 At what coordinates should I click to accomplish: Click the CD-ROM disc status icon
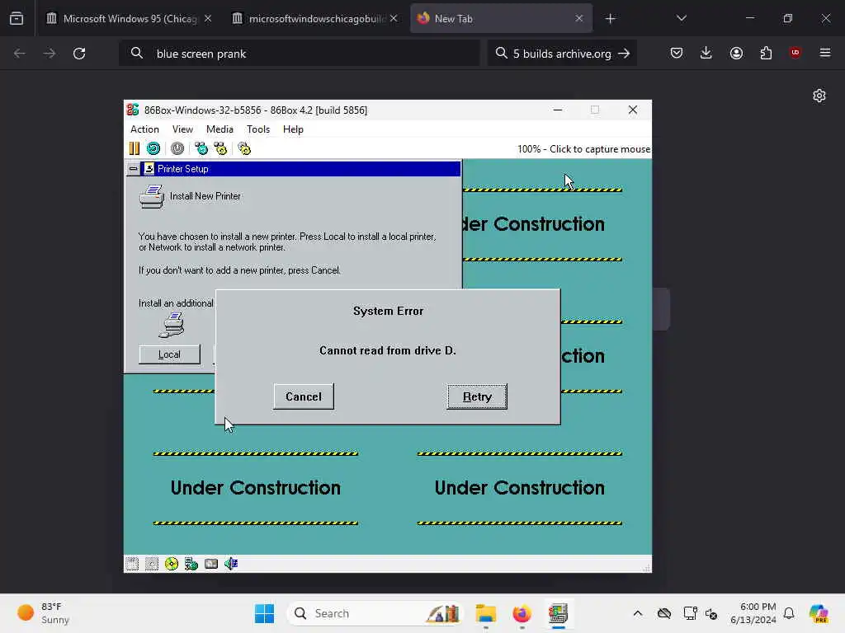172,564
